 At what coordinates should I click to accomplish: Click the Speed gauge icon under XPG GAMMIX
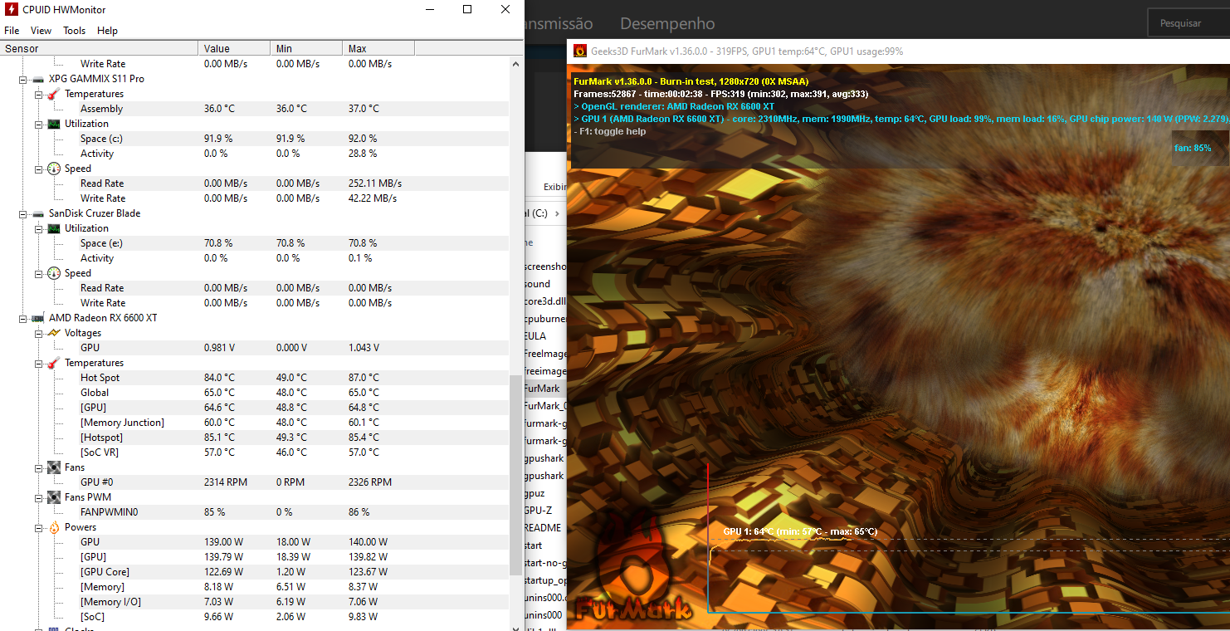coord(54,169)
